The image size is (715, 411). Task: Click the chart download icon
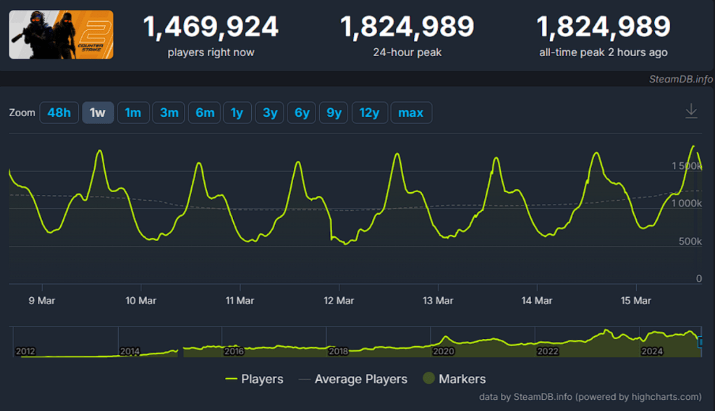(x=691, y=111)
